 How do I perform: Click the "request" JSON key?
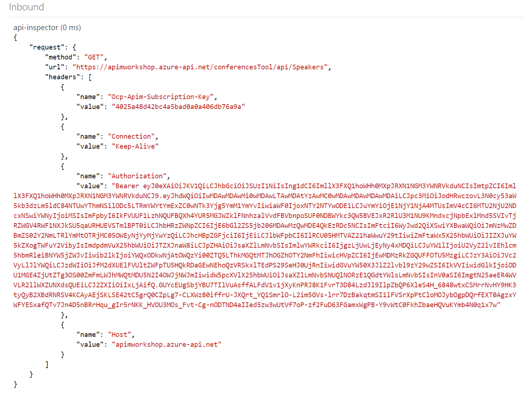[x=47, y=47]
